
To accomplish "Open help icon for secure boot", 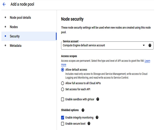I will click(89, 124).
